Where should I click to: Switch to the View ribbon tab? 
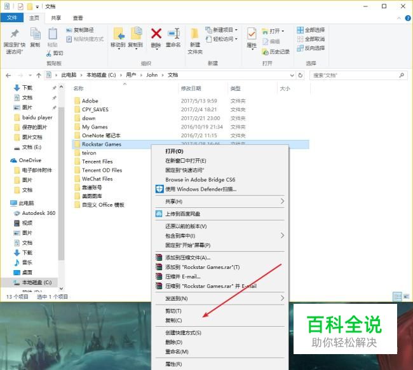coord(78,18)
